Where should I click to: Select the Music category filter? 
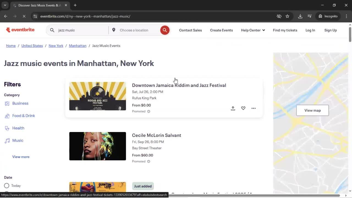point(18,141)
